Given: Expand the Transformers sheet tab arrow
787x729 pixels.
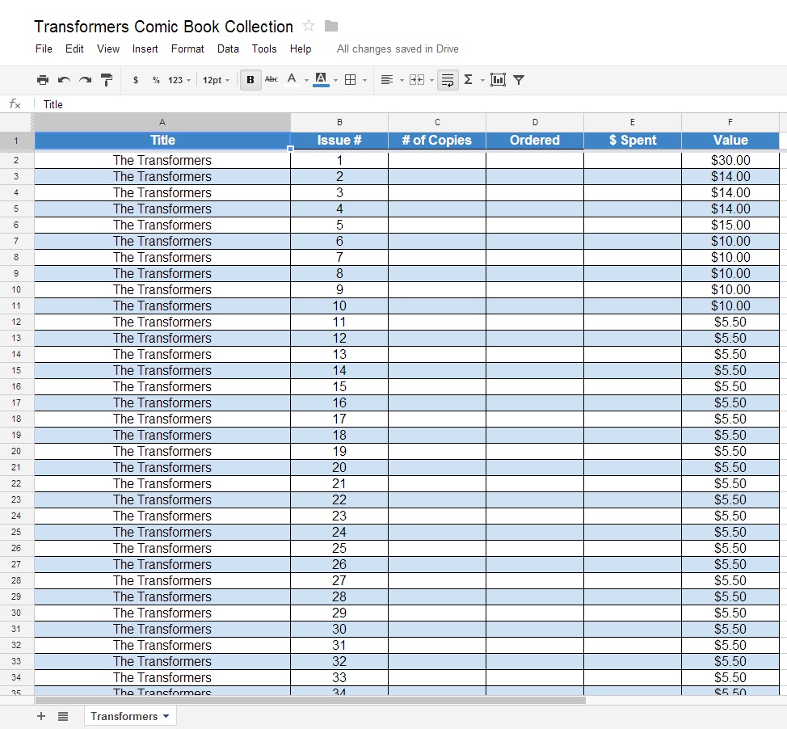Looking at the screenshot, I should [x=166, y=716].
